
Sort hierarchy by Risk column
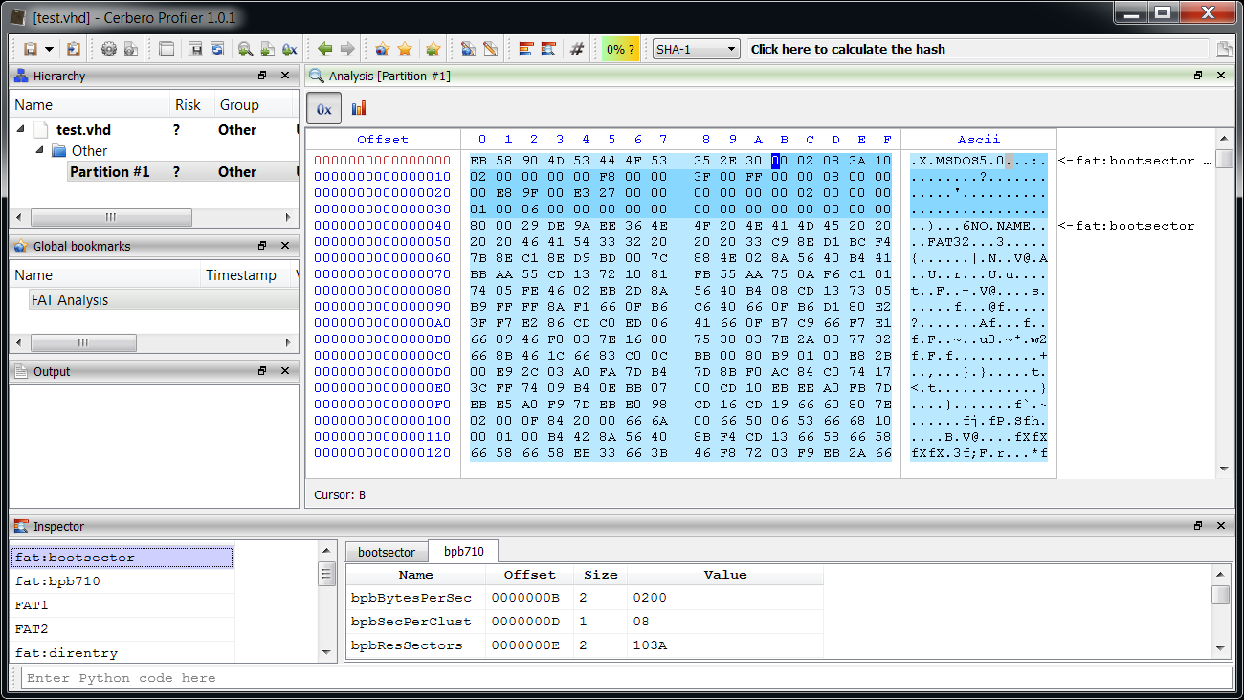tap(188, 105)
